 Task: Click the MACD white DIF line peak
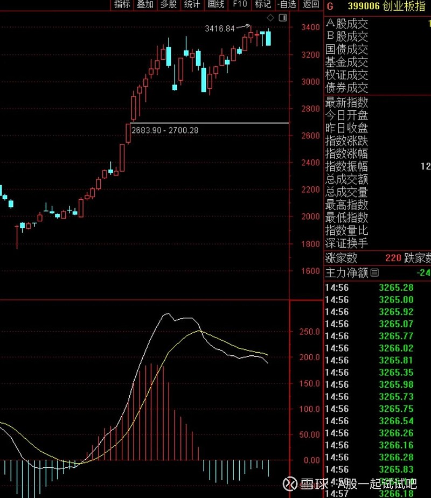(x=168, y=314)
